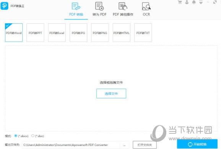Switch to the OCR tab

146,10
